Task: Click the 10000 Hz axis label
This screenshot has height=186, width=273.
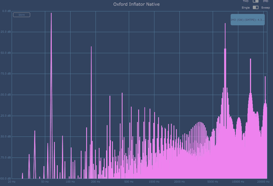Action: 238,182
